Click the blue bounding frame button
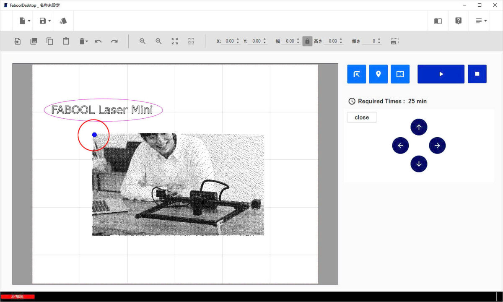 (x=400, y=74)
